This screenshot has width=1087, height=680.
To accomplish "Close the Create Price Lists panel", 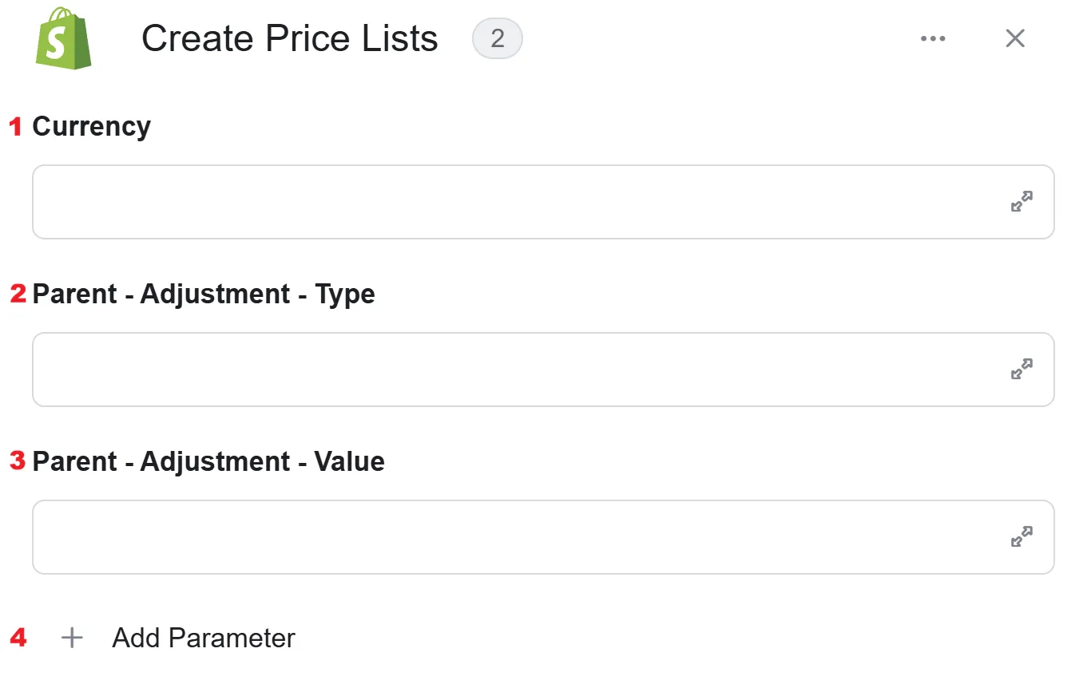I will [x=1015, y=38].
